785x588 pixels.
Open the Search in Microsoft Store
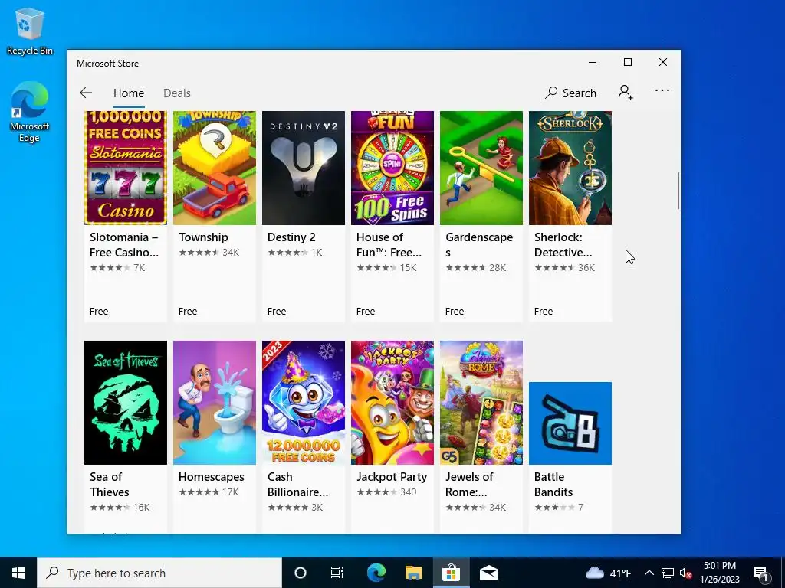[x=570, y=93]
